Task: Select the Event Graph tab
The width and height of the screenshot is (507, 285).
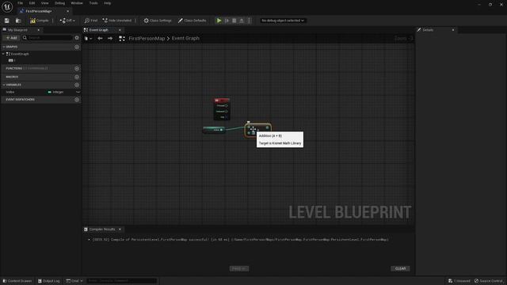Action: click(x=98, y=30)
